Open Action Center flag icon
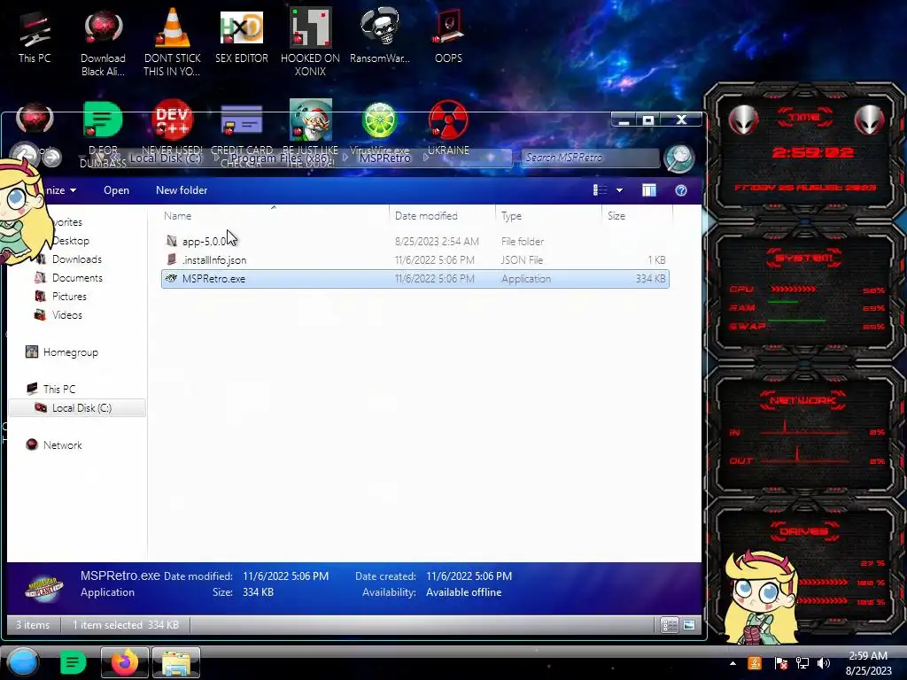This screenshot has height=680, width=907. click(780, 663)
